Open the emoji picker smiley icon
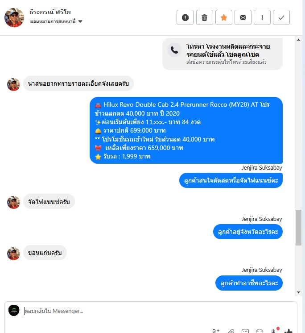 (x=260, y=331)
